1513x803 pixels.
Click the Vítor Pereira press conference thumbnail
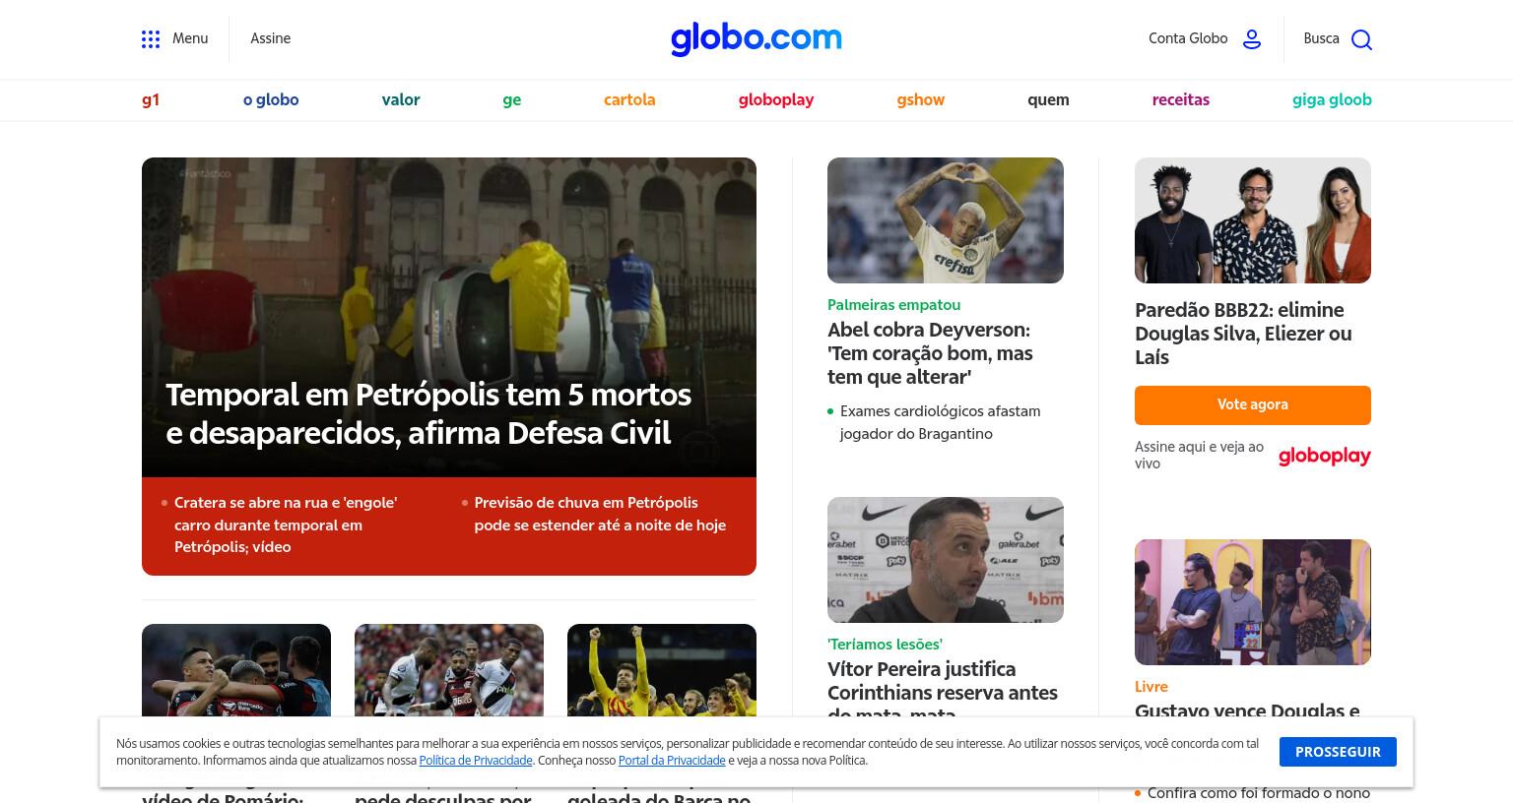[x=946, y=560]
